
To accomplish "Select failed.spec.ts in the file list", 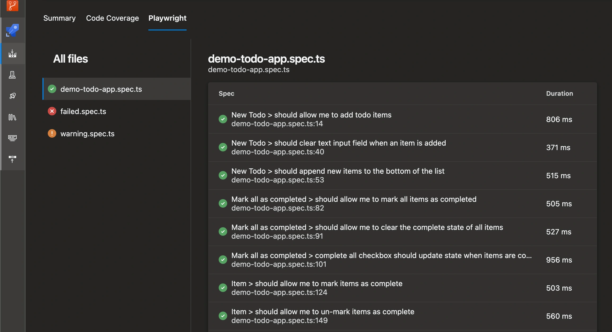I will (117, 111).
